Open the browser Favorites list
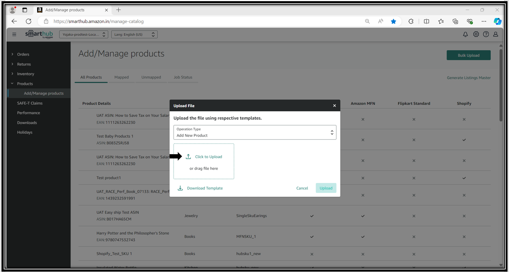The image size is (509, 272). [441, 21]
